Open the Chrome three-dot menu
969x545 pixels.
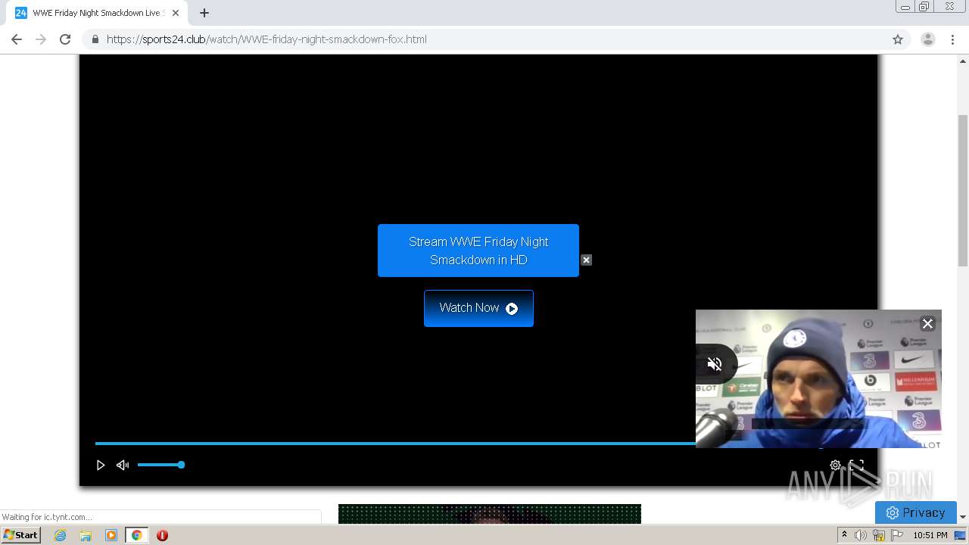(x=953, y=39)
